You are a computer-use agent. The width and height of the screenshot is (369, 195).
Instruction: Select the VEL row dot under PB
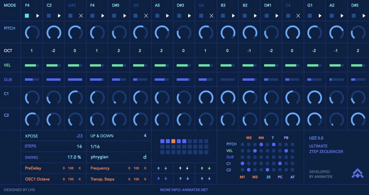[x=286, y=151]
